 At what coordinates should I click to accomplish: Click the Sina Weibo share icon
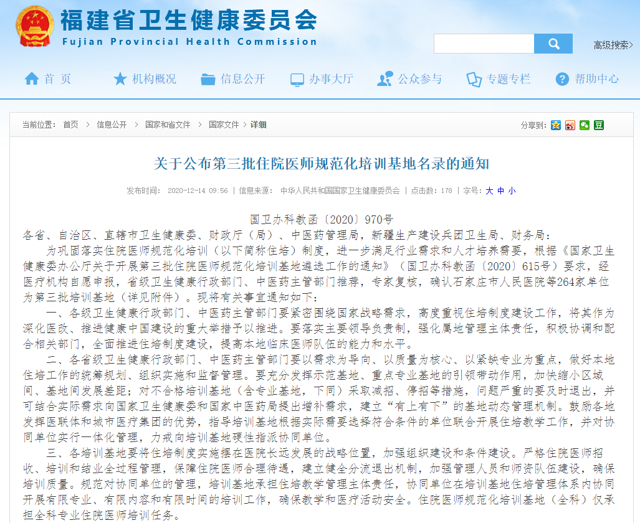click(x=570, y=125)
